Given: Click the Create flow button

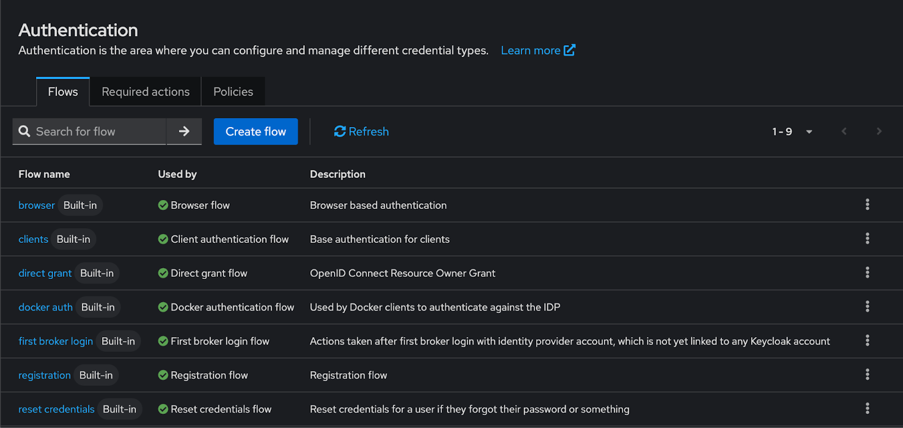Looking at the screenshot, I should point(256,132).
